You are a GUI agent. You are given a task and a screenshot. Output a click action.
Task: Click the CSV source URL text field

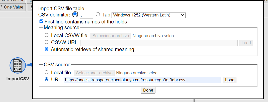pyautogui.click(x=143, y=80)
